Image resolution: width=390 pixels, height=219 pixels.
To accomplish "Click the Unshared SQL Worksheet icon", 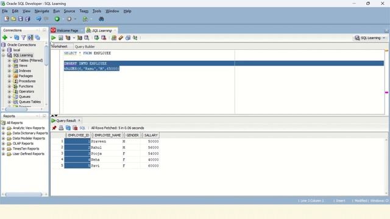I will 114,38.
